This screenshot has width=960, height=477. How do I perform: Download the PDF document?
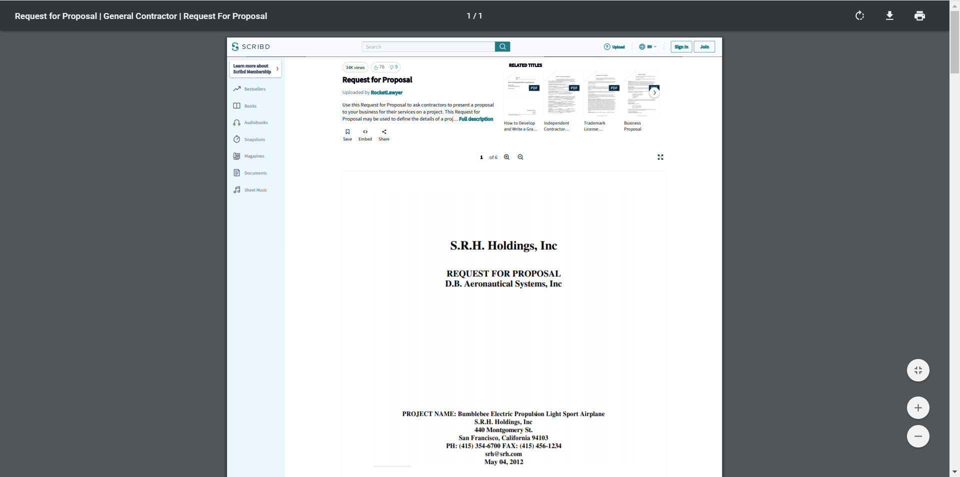pos(889,16)
